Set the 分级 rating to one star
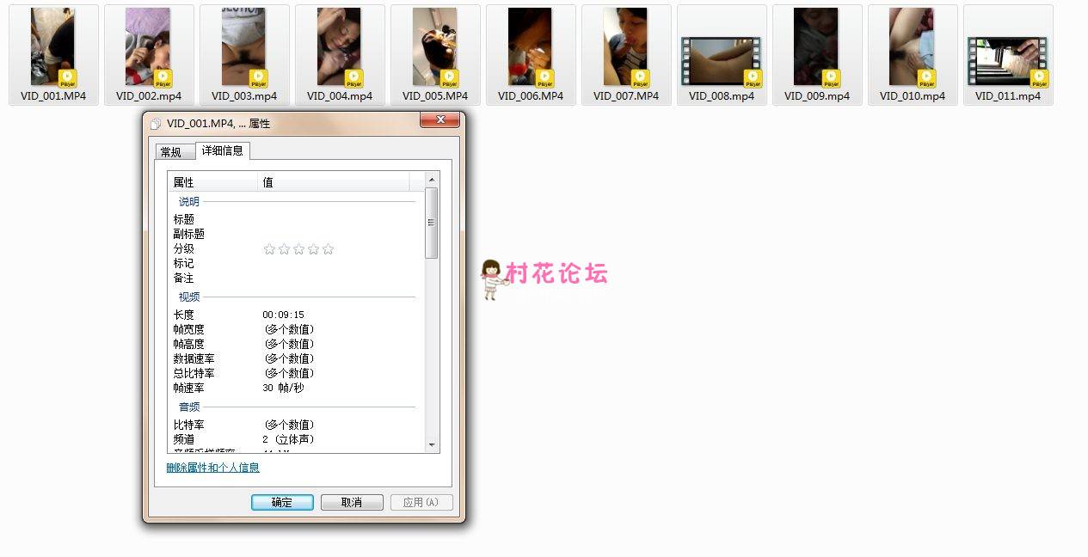This screenshot has width=1088, height=557. point(269,249)
